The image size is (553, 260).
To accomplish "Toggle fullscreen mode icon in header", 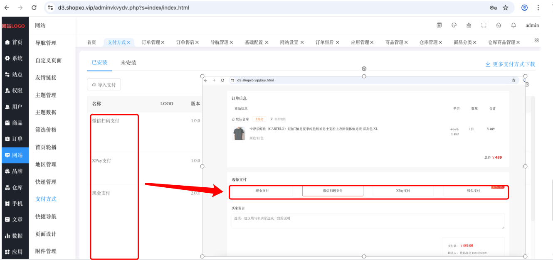I will pyautogui.click(x=484, y=25).
